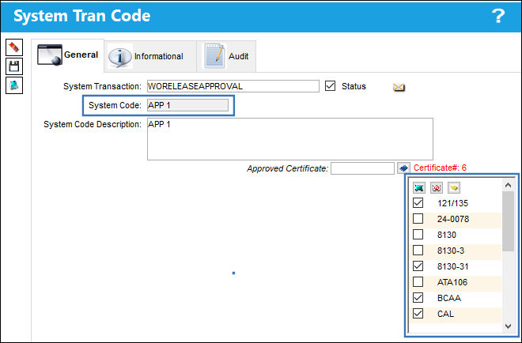Viewport: 522px width, 343px height.
Task: Click the certificate list scroll down arrow
Action: (508, 326)
